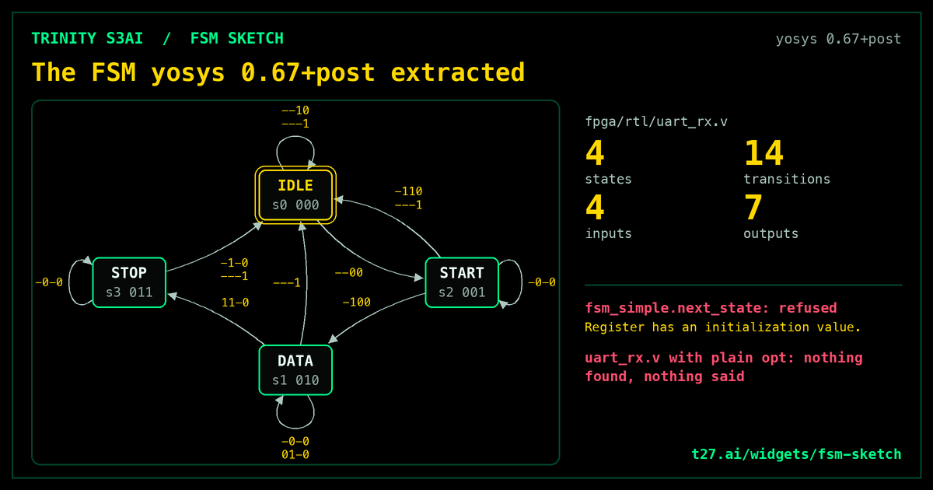Click the '-0-0' label beside START
The height and width of the screenshot is (490, 933).
(542, 282)
